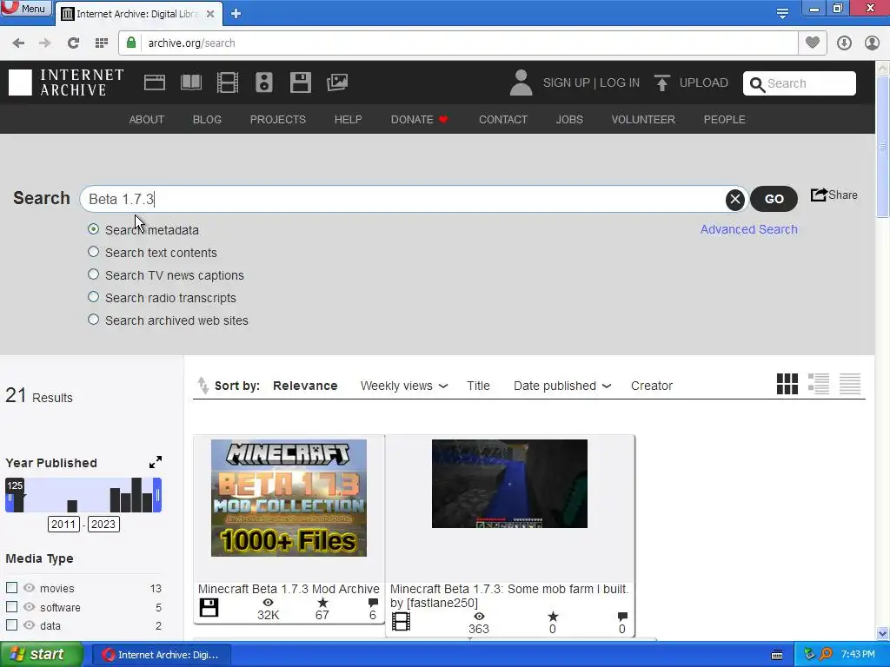
Task: Open the Opera Menu button
Action: [26, 9]
